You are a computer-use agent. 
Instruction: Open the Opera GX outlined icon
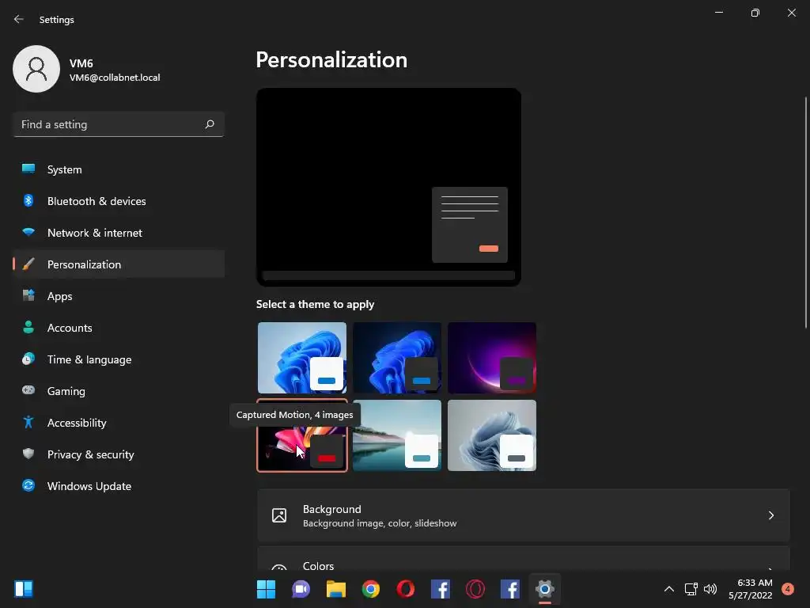pos(475,589)
